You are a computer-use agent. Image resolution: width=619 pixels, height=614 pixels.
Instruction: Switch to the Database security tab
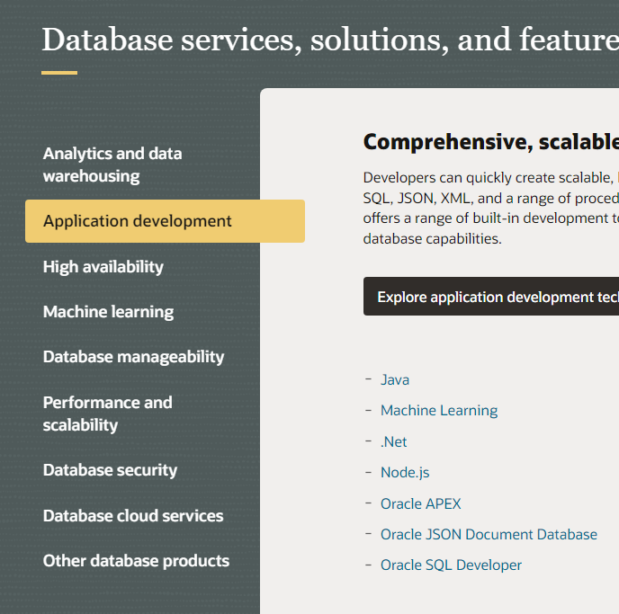click(x=110, y=470)
